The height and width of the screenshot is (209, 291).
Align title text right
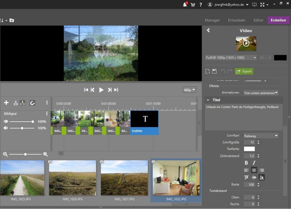click(261, 170)
